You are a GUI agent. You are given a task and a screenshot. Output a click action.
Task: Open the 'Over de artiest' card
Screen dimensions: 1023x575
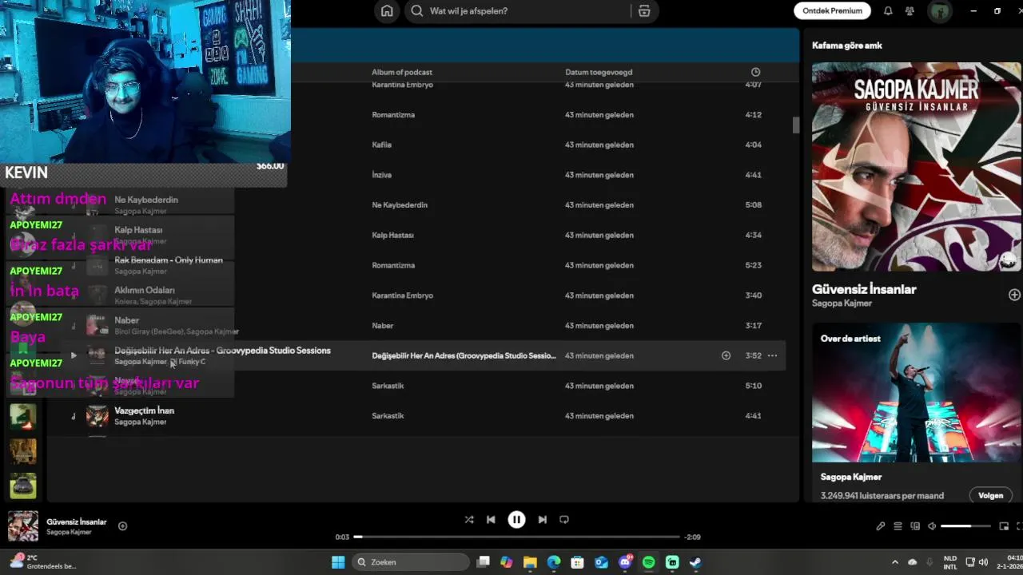pyautogui.click(x=917, y=412)
